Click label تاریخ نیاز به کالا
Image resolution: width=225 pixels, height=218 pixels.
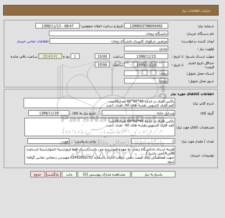84,113
